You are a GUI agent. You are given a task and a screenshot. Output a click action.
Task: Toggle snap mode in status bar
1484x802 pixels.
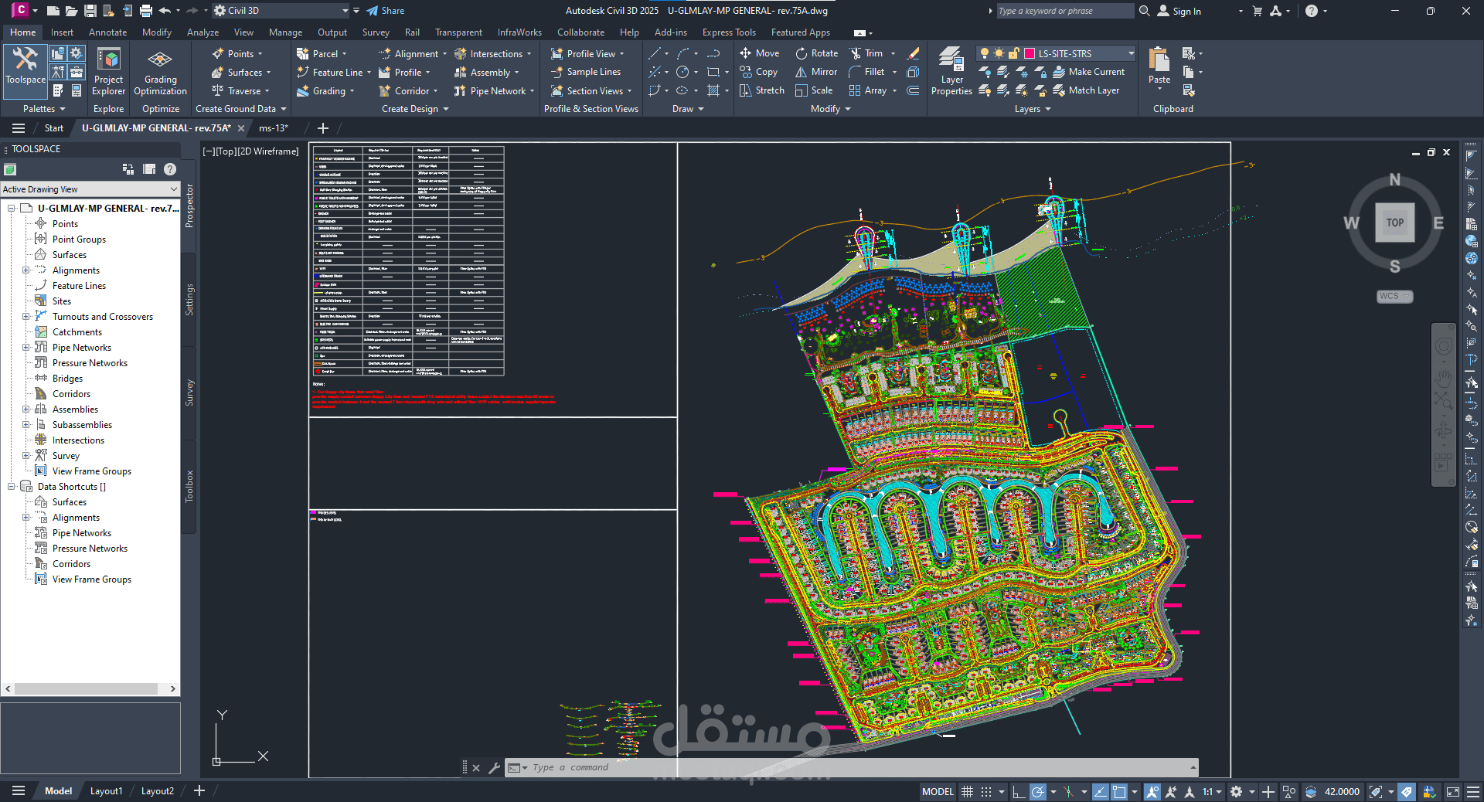click(x=986, y=792)
